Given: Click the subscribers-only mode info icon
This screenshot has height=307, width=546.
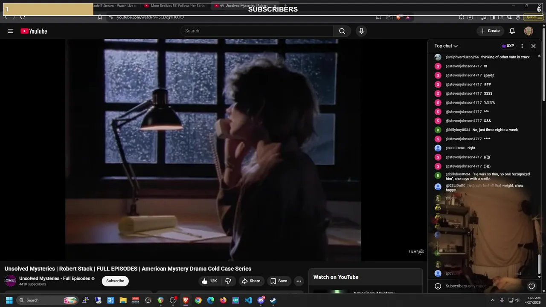Looking at the screenshot, I should click(438, 286).
